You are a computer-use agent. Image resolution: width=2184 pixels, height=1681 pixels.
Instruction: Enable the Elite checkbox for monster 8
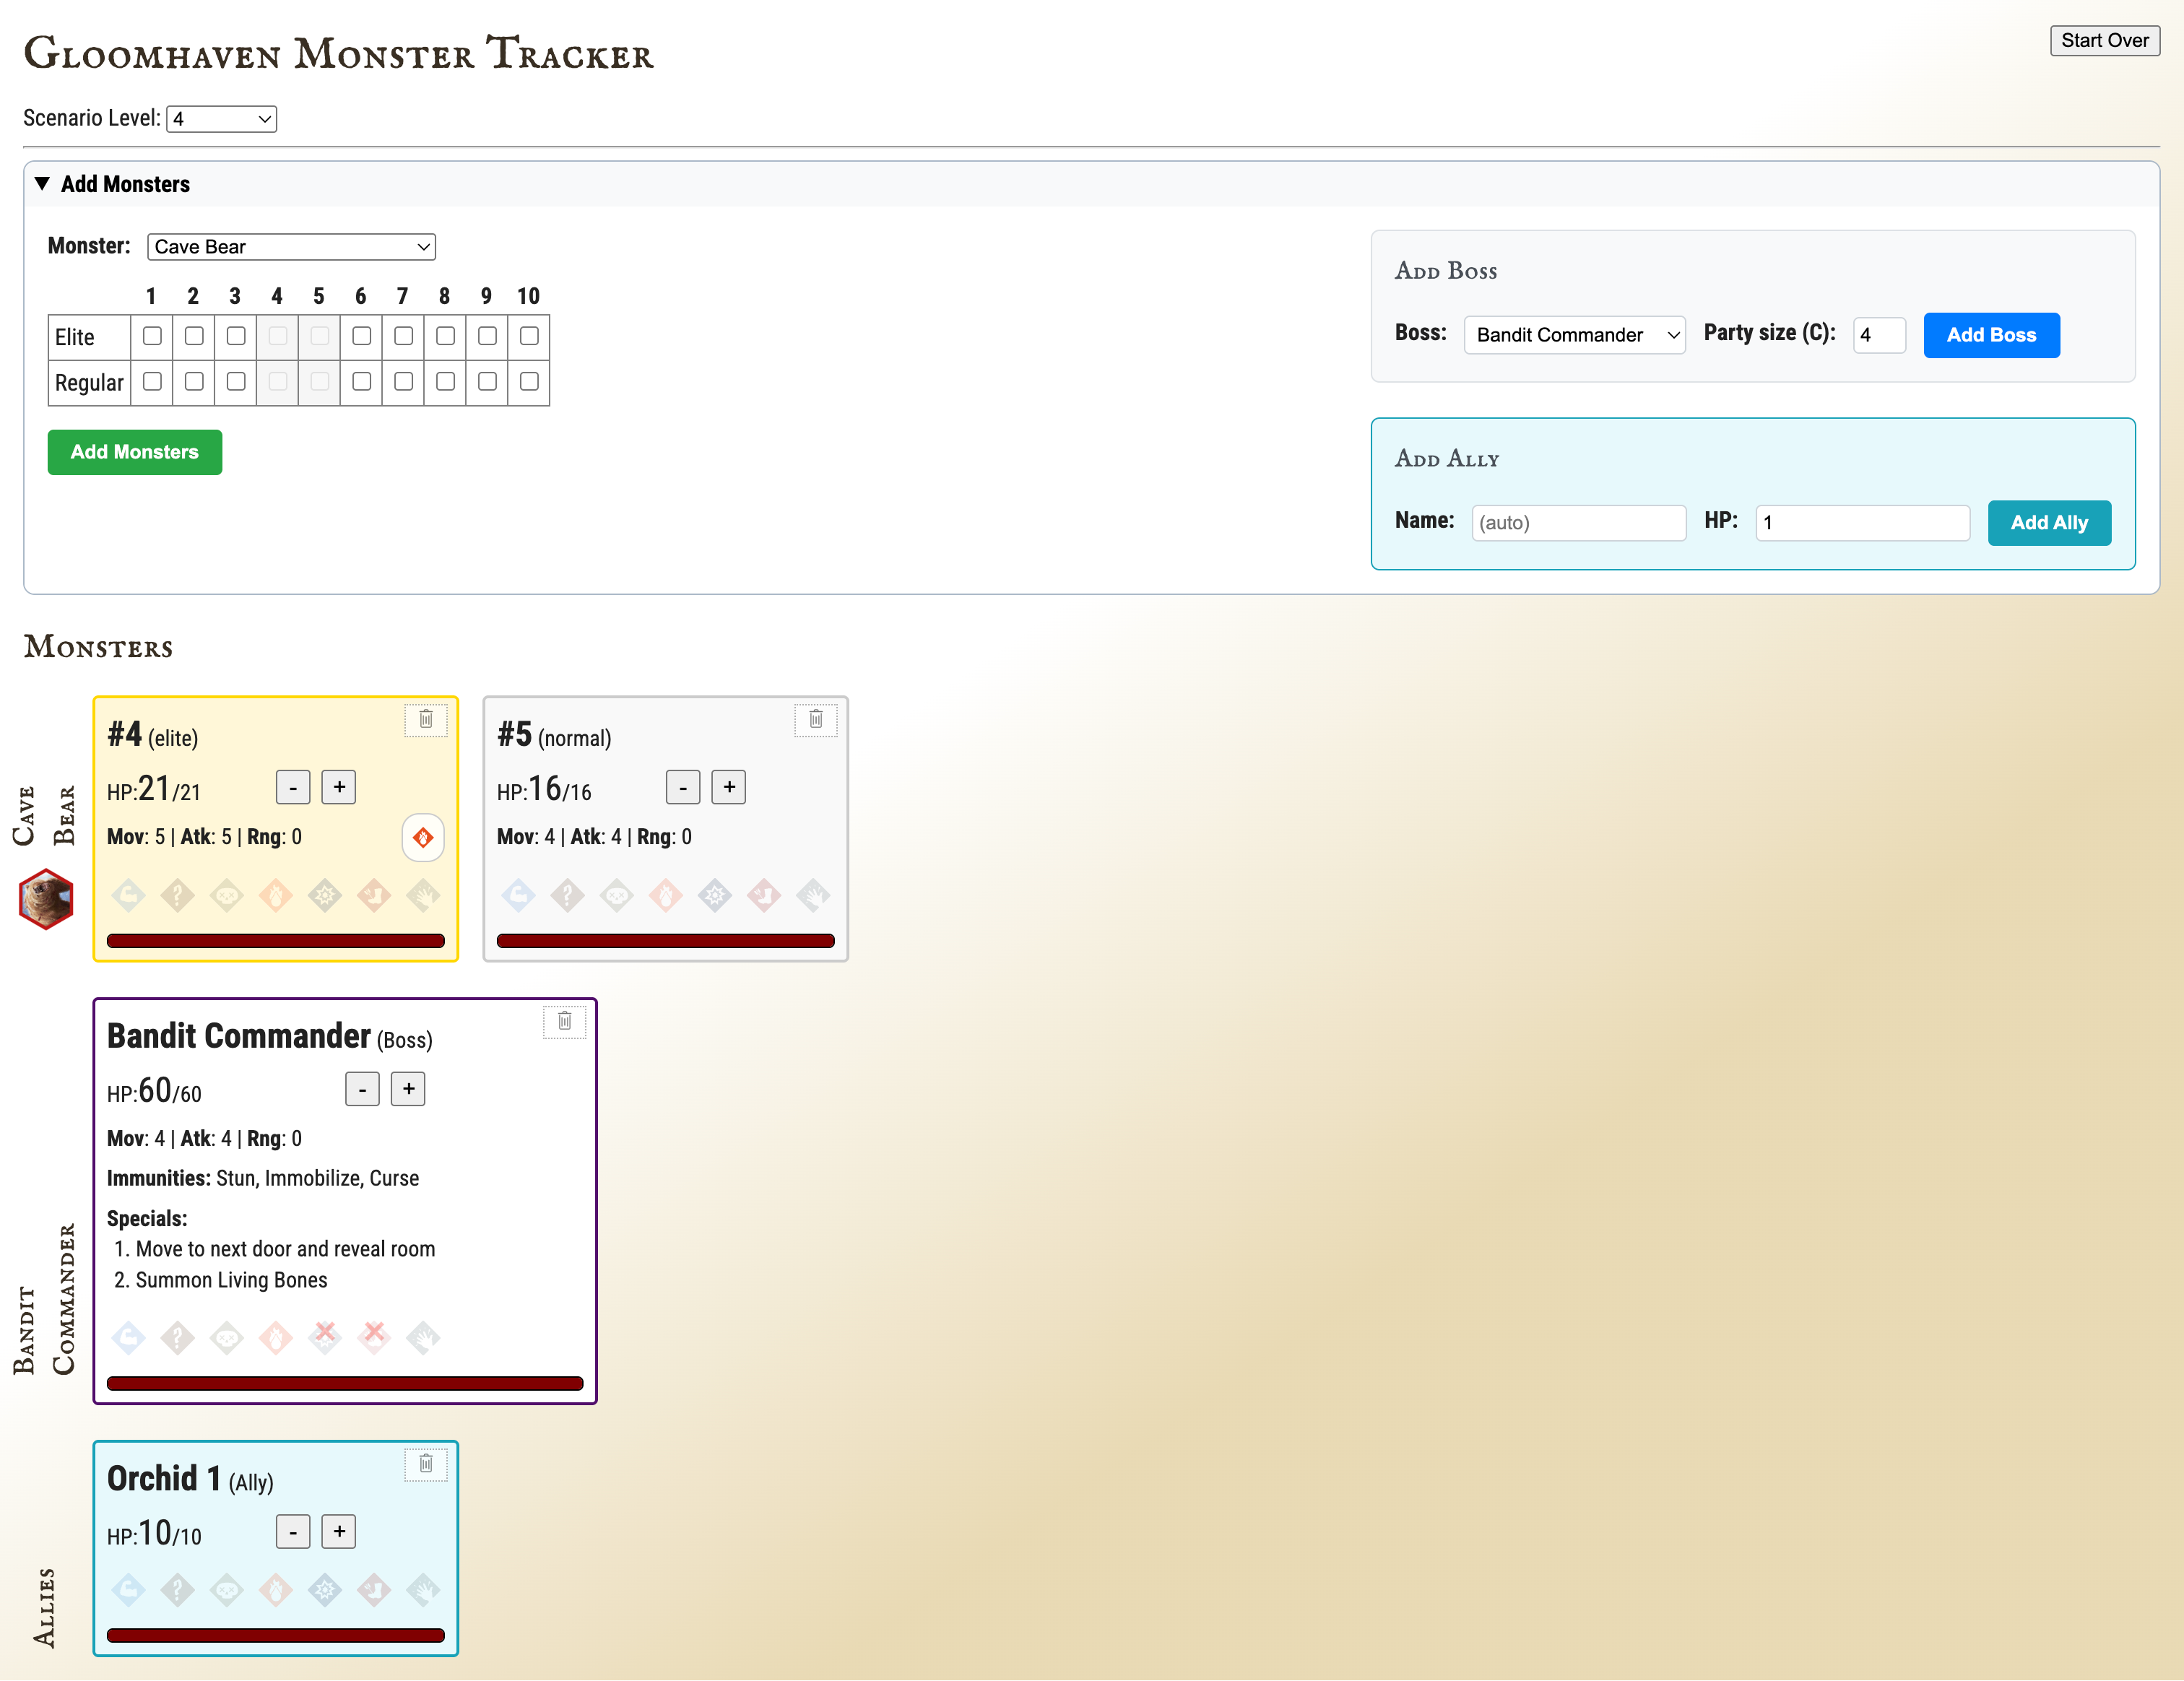pyautogui.click(x=445, y=337)
